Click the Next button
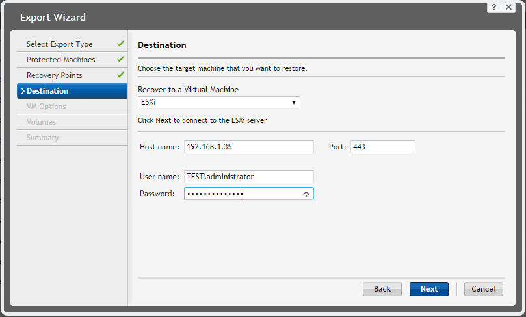Screen dimensions: 526x317 (x=428, y=289)
